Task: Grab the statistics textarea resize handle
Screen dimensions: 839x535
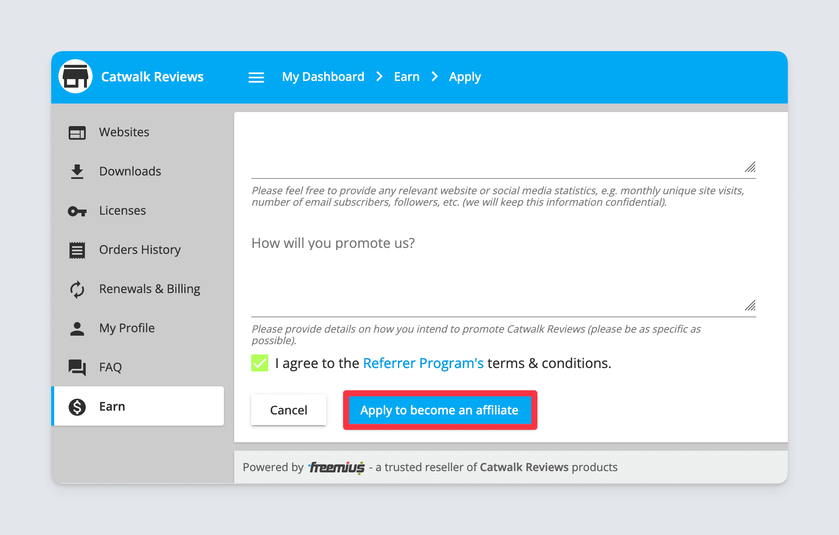Action: tap(750, 167)
